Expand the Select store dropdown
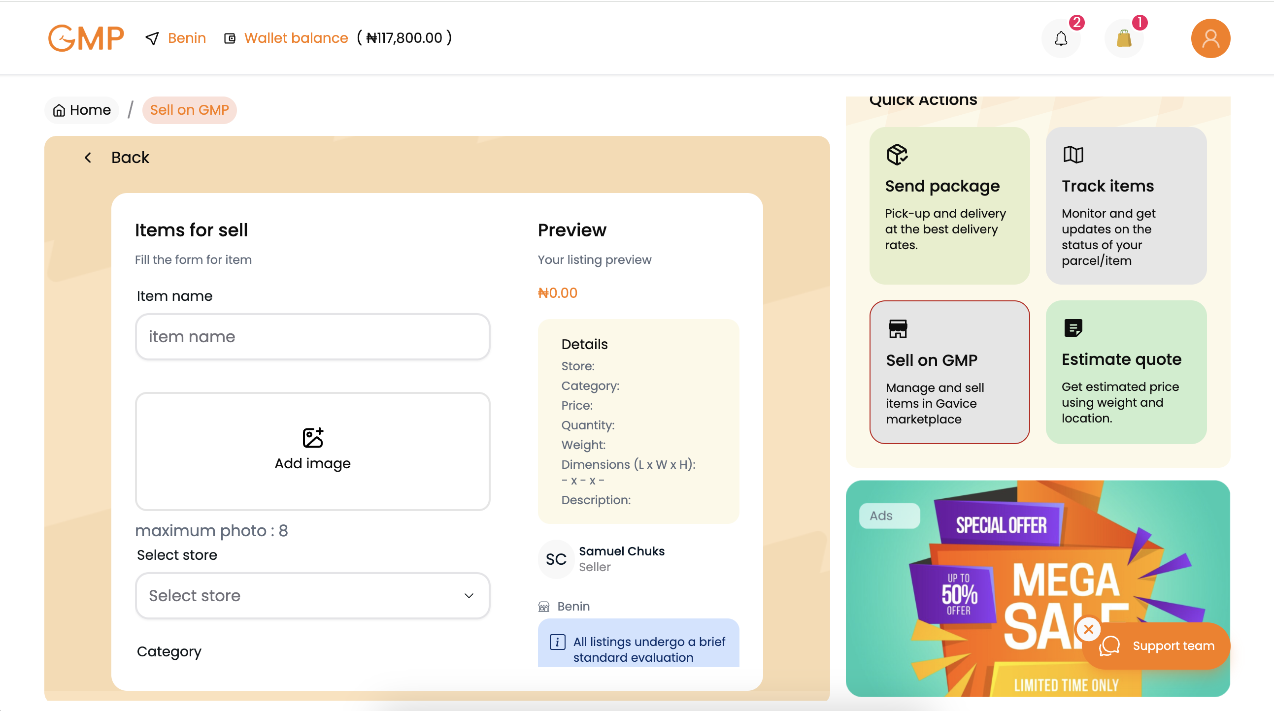 pos(312,596)
